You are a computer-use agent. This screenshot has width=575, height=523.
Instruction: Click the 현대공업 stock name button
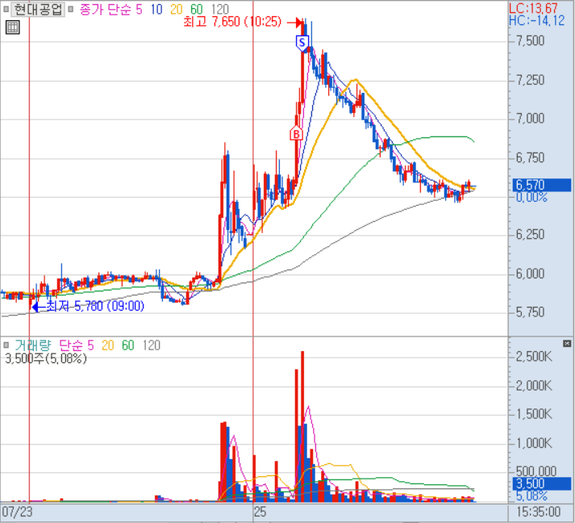pos(37,9)
